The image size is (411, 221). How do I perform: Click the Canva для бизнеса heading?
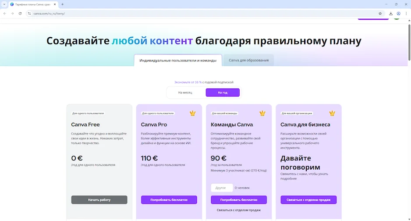click(305, 125)
